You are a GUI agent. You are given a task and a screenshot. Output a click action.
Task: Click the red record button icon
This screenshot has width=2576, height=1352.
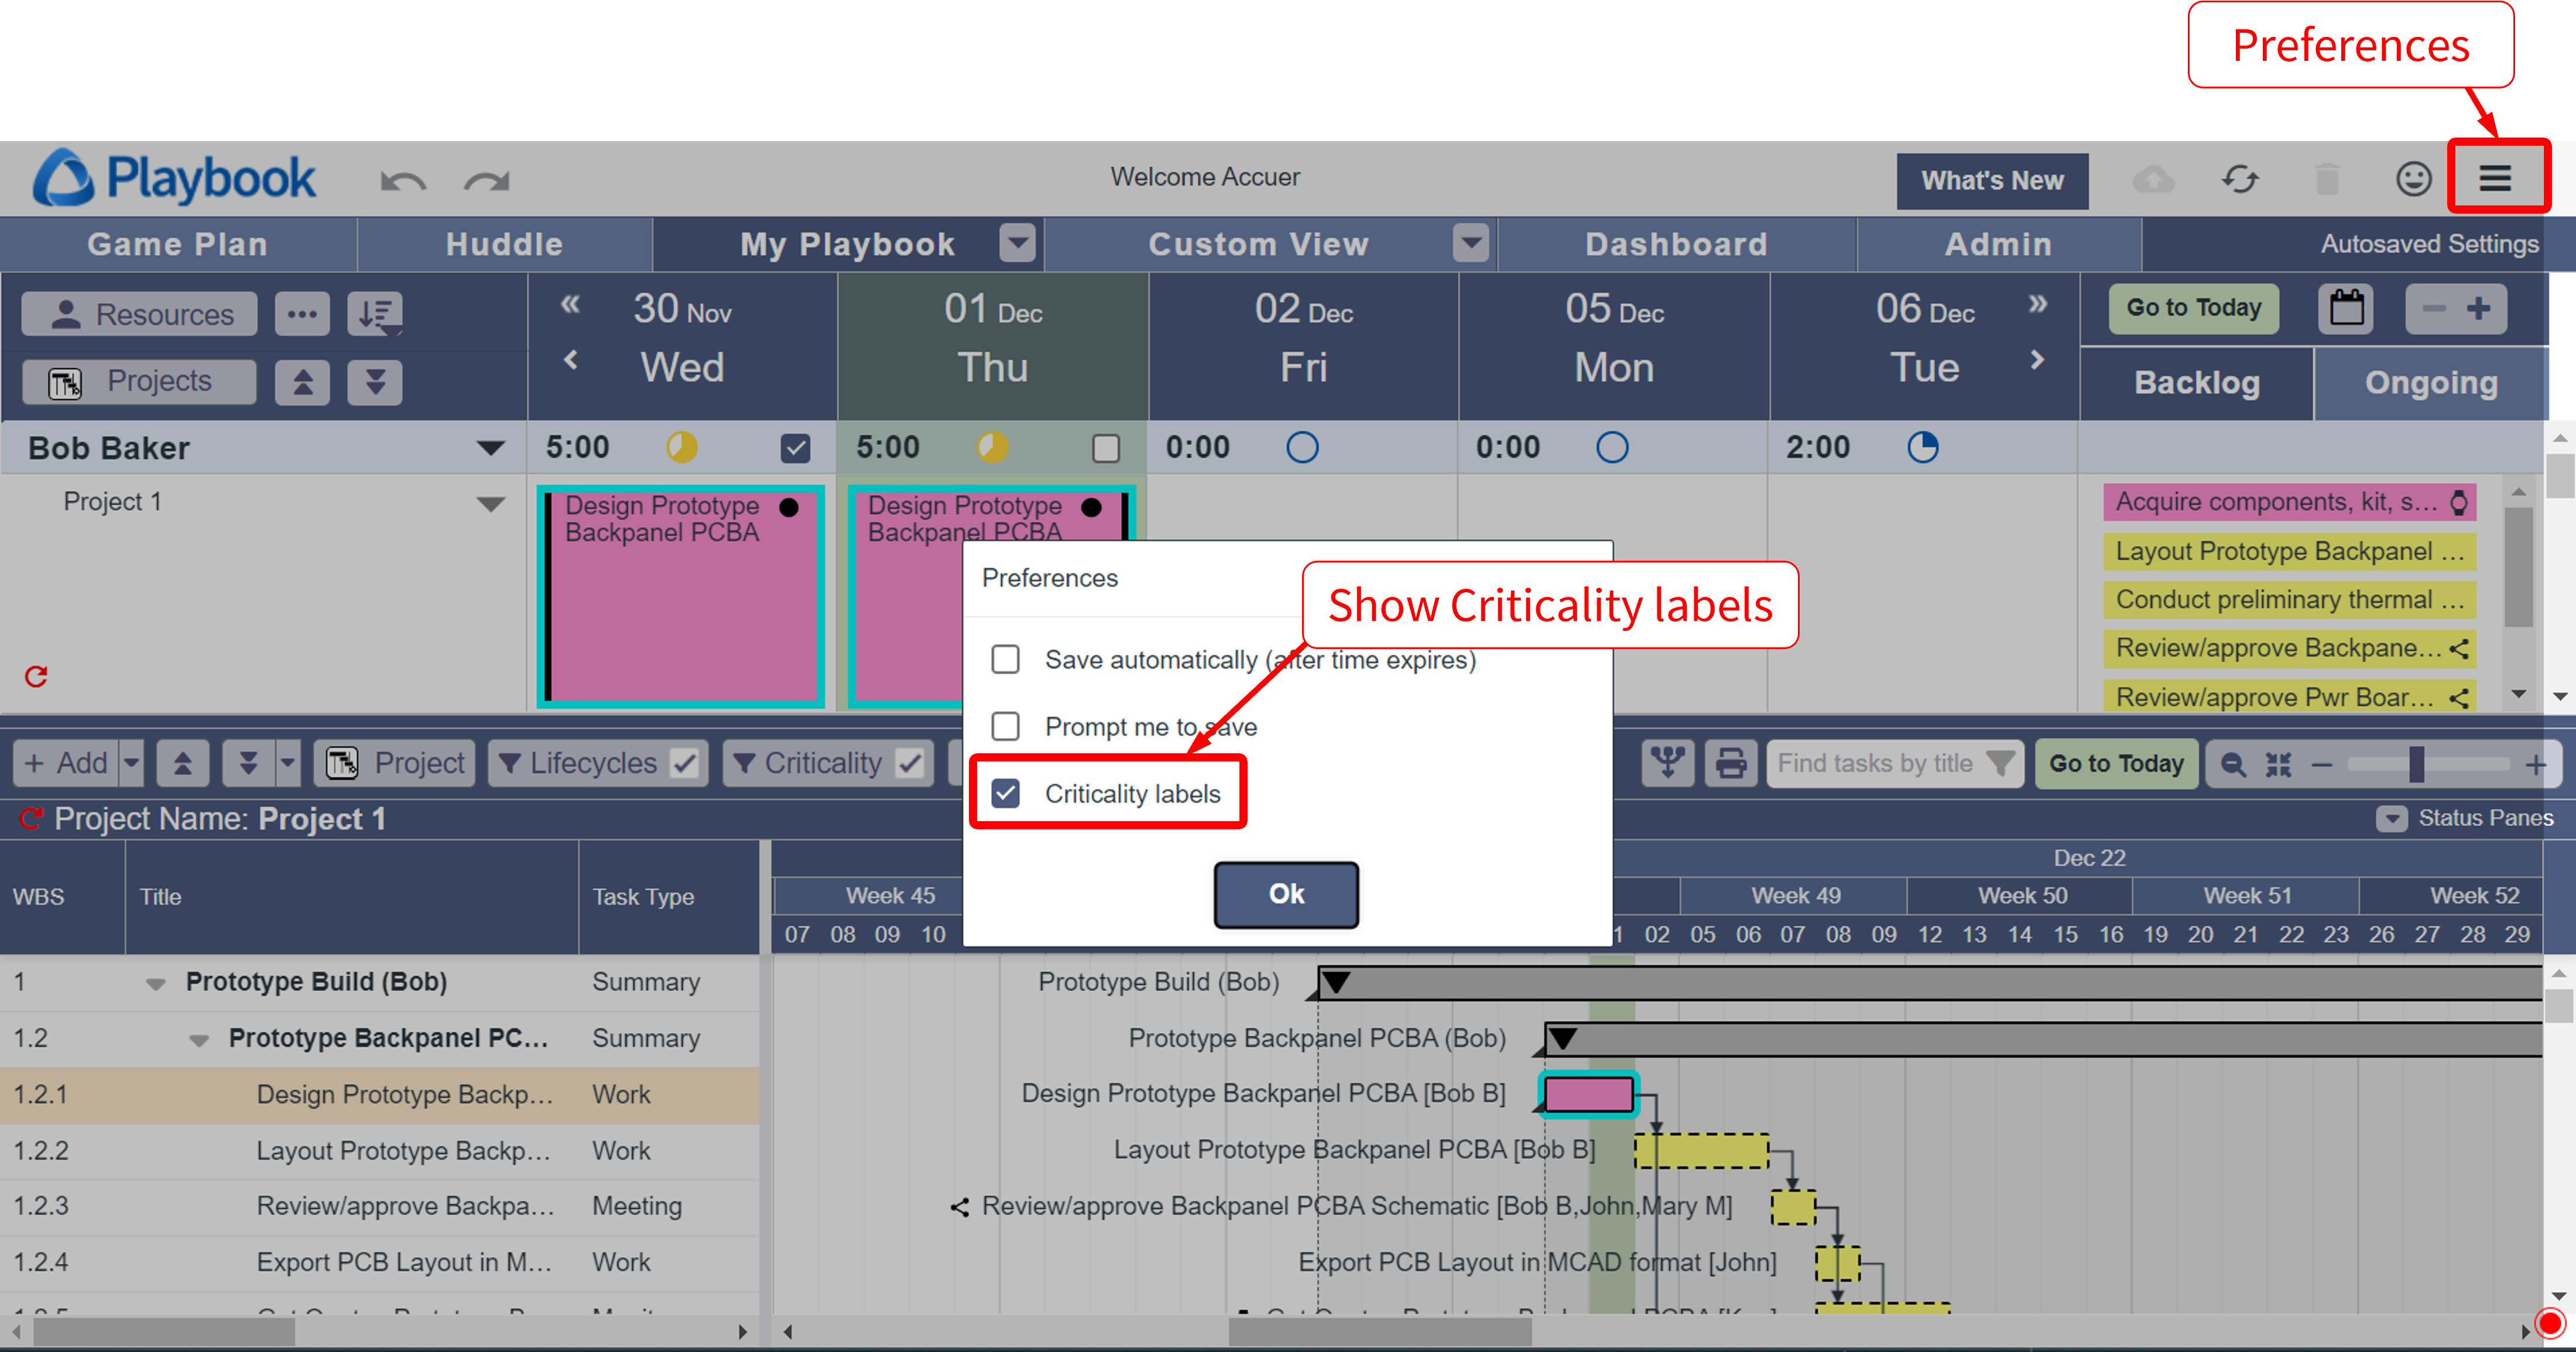click(x=2549, y=1323)
